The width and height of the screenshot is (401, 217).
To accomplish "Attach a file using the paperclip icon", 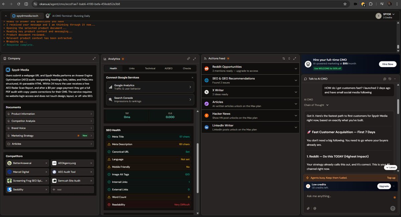I will 308,208.
